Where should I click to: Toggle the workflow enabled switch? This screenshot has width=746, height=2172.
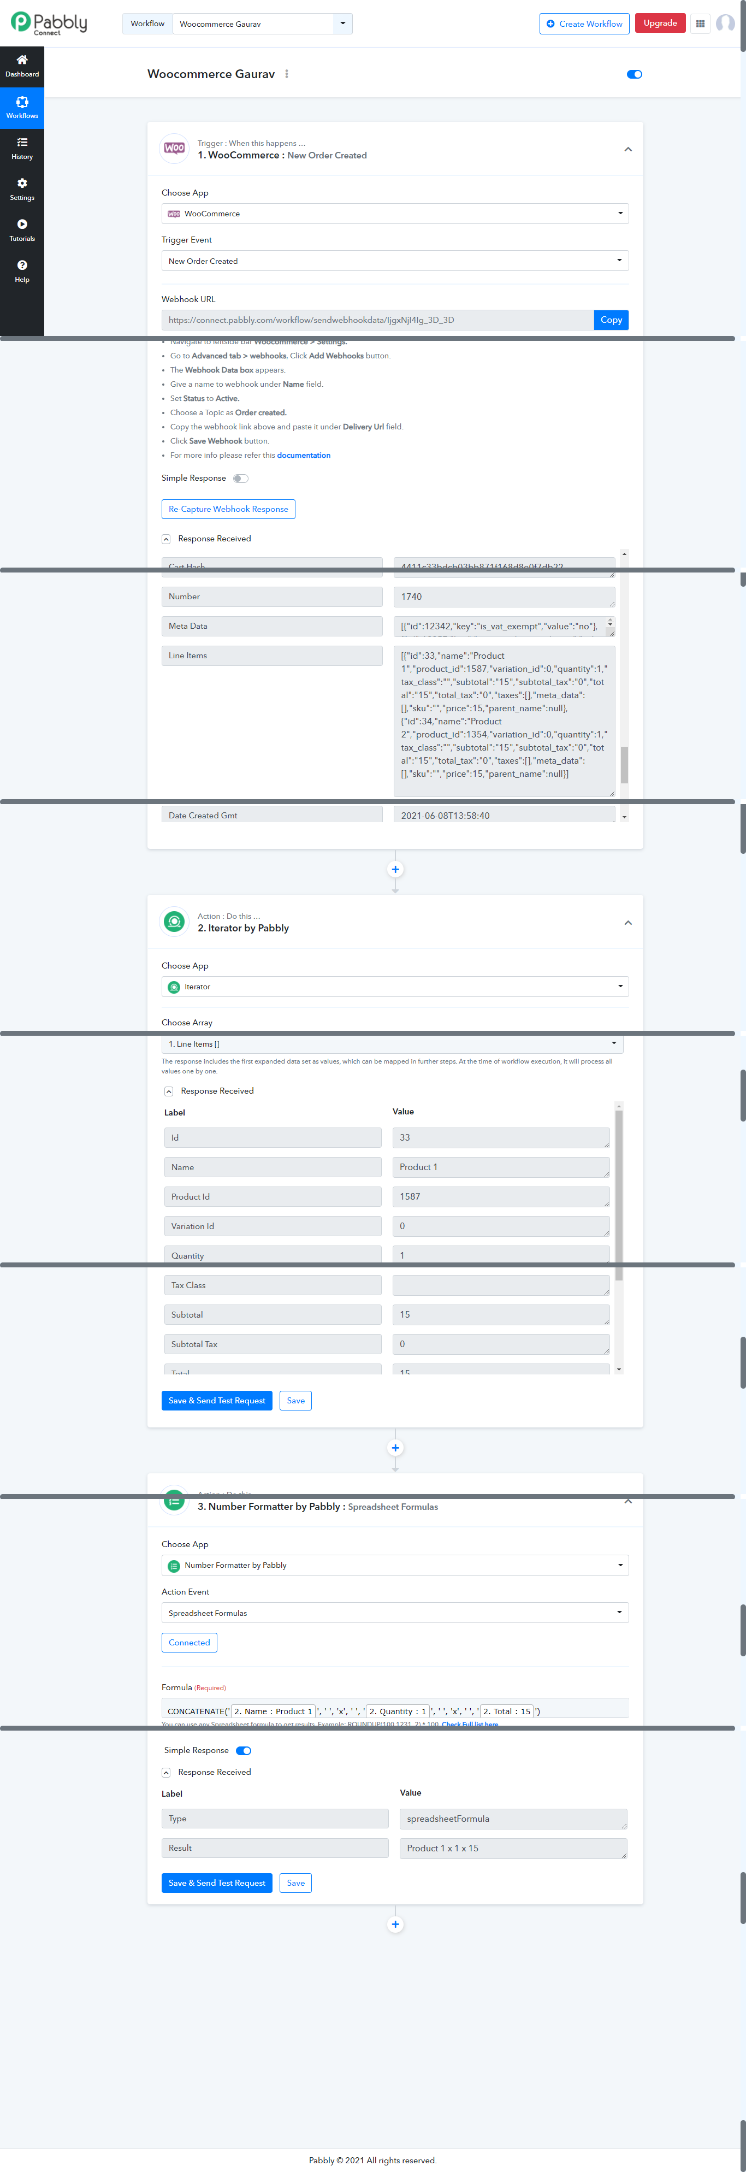click(x=635, y=74)
